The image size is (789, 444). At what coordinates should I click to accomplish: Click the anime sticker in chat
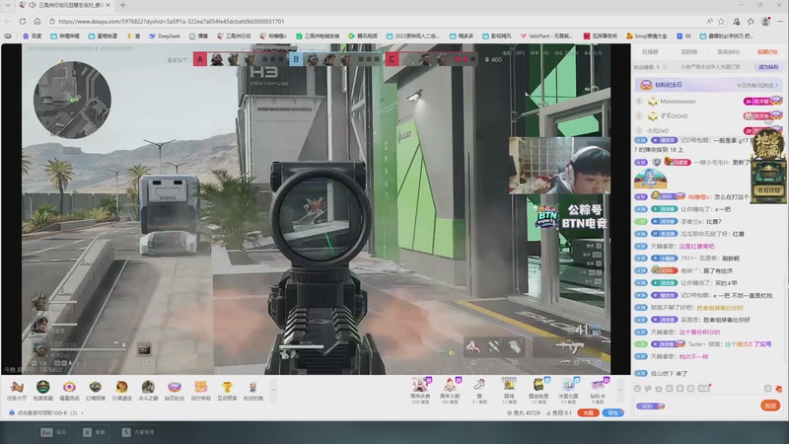pos(650,179)
